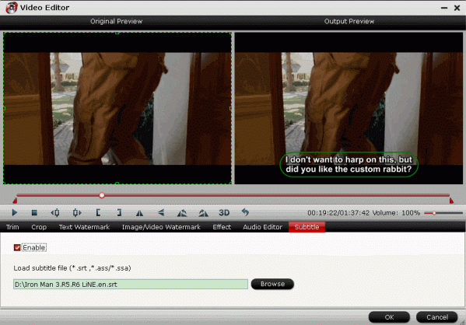Click the Play button
The height and width of the screenshot is (325, 466).
click(x=14, y=213)
